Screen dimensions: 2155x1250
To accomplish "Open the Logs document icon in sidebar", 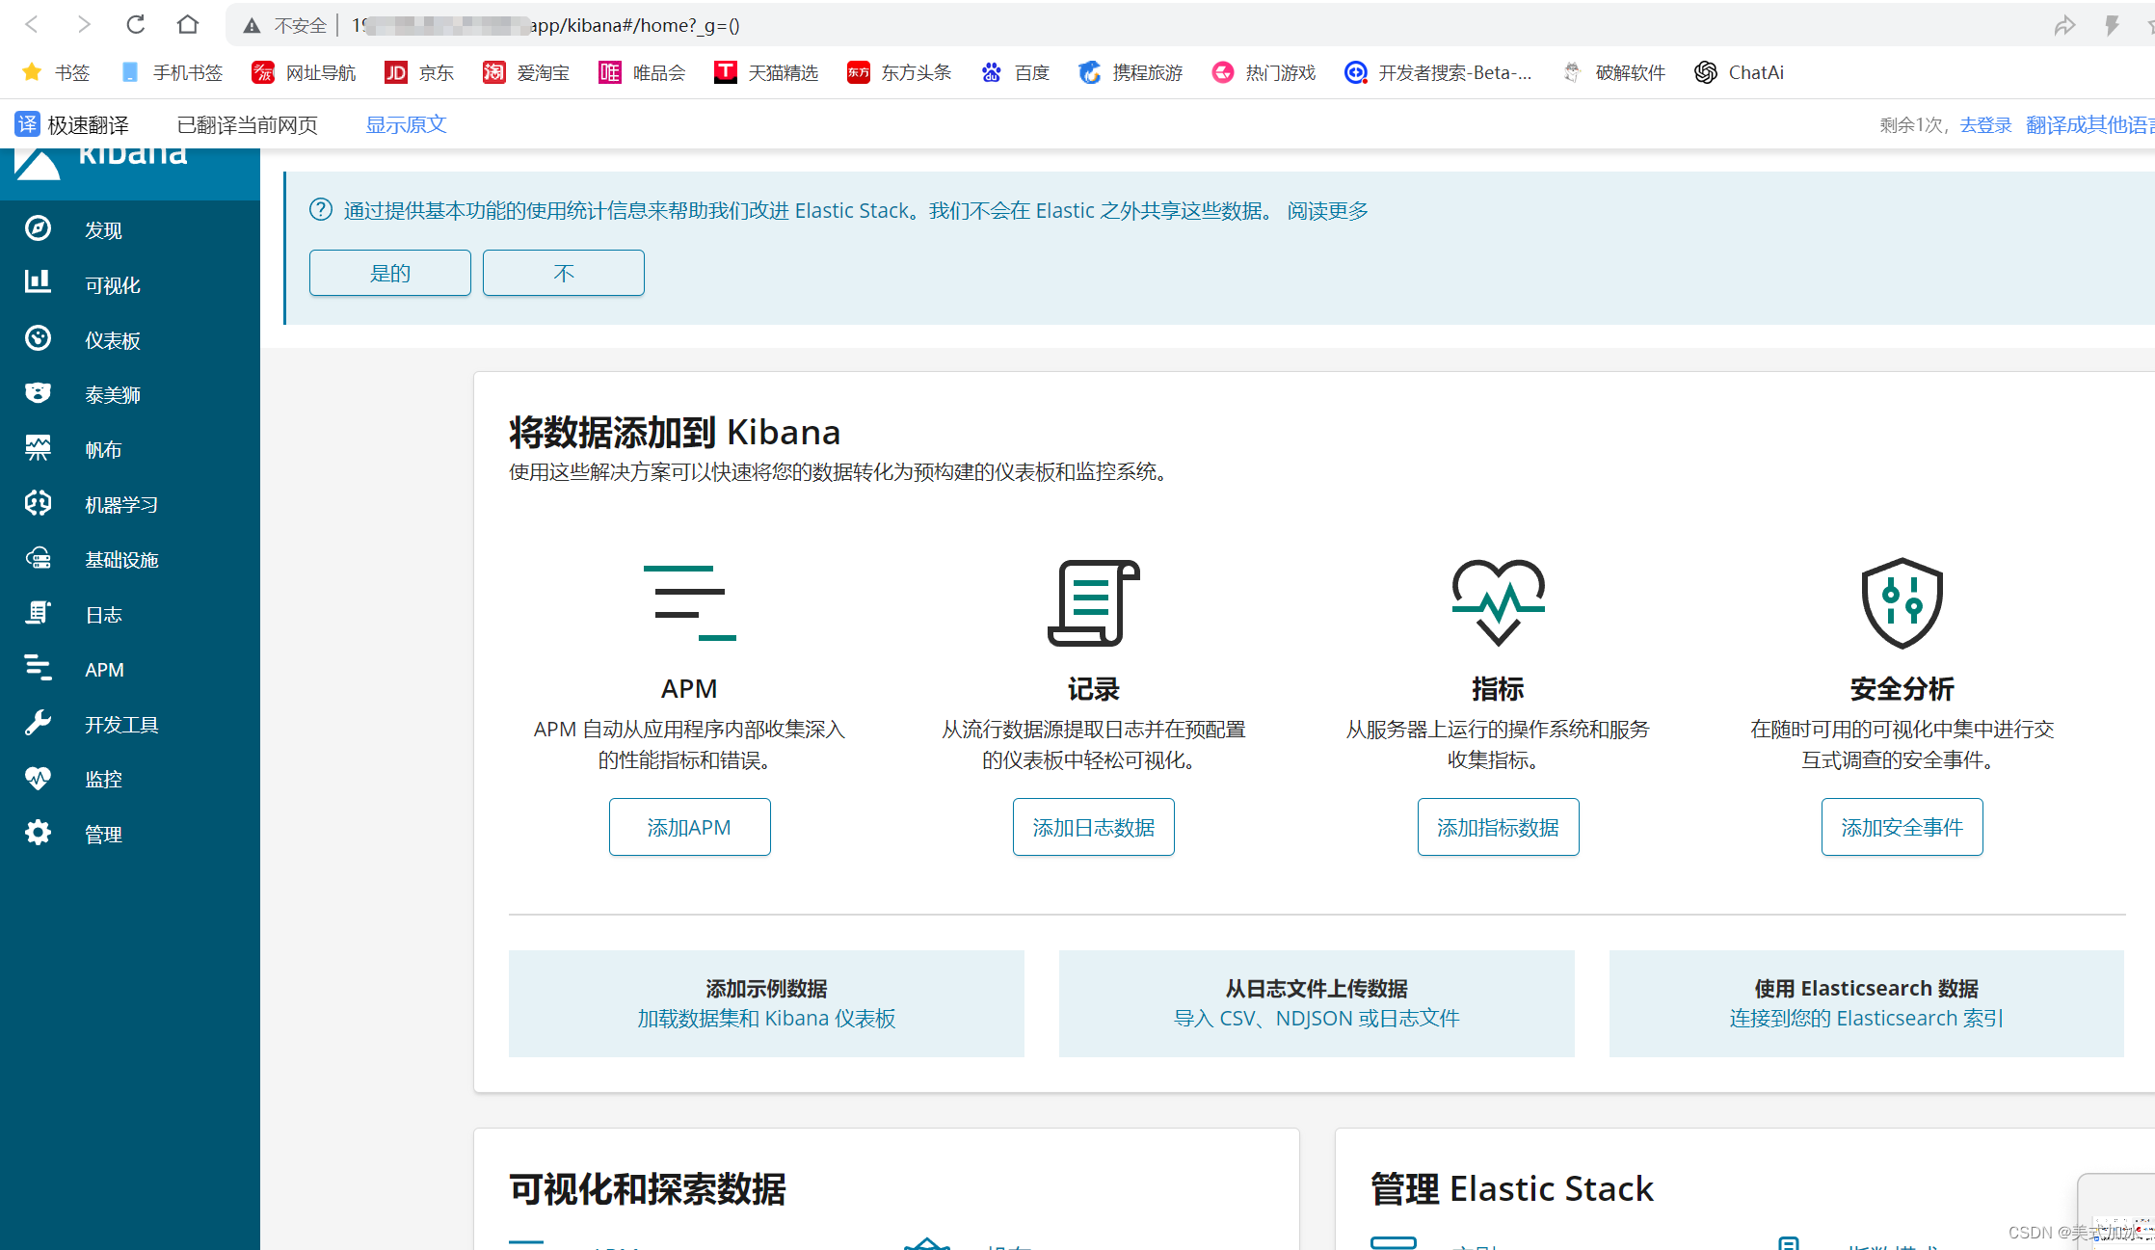I will [x=38, y=612].
